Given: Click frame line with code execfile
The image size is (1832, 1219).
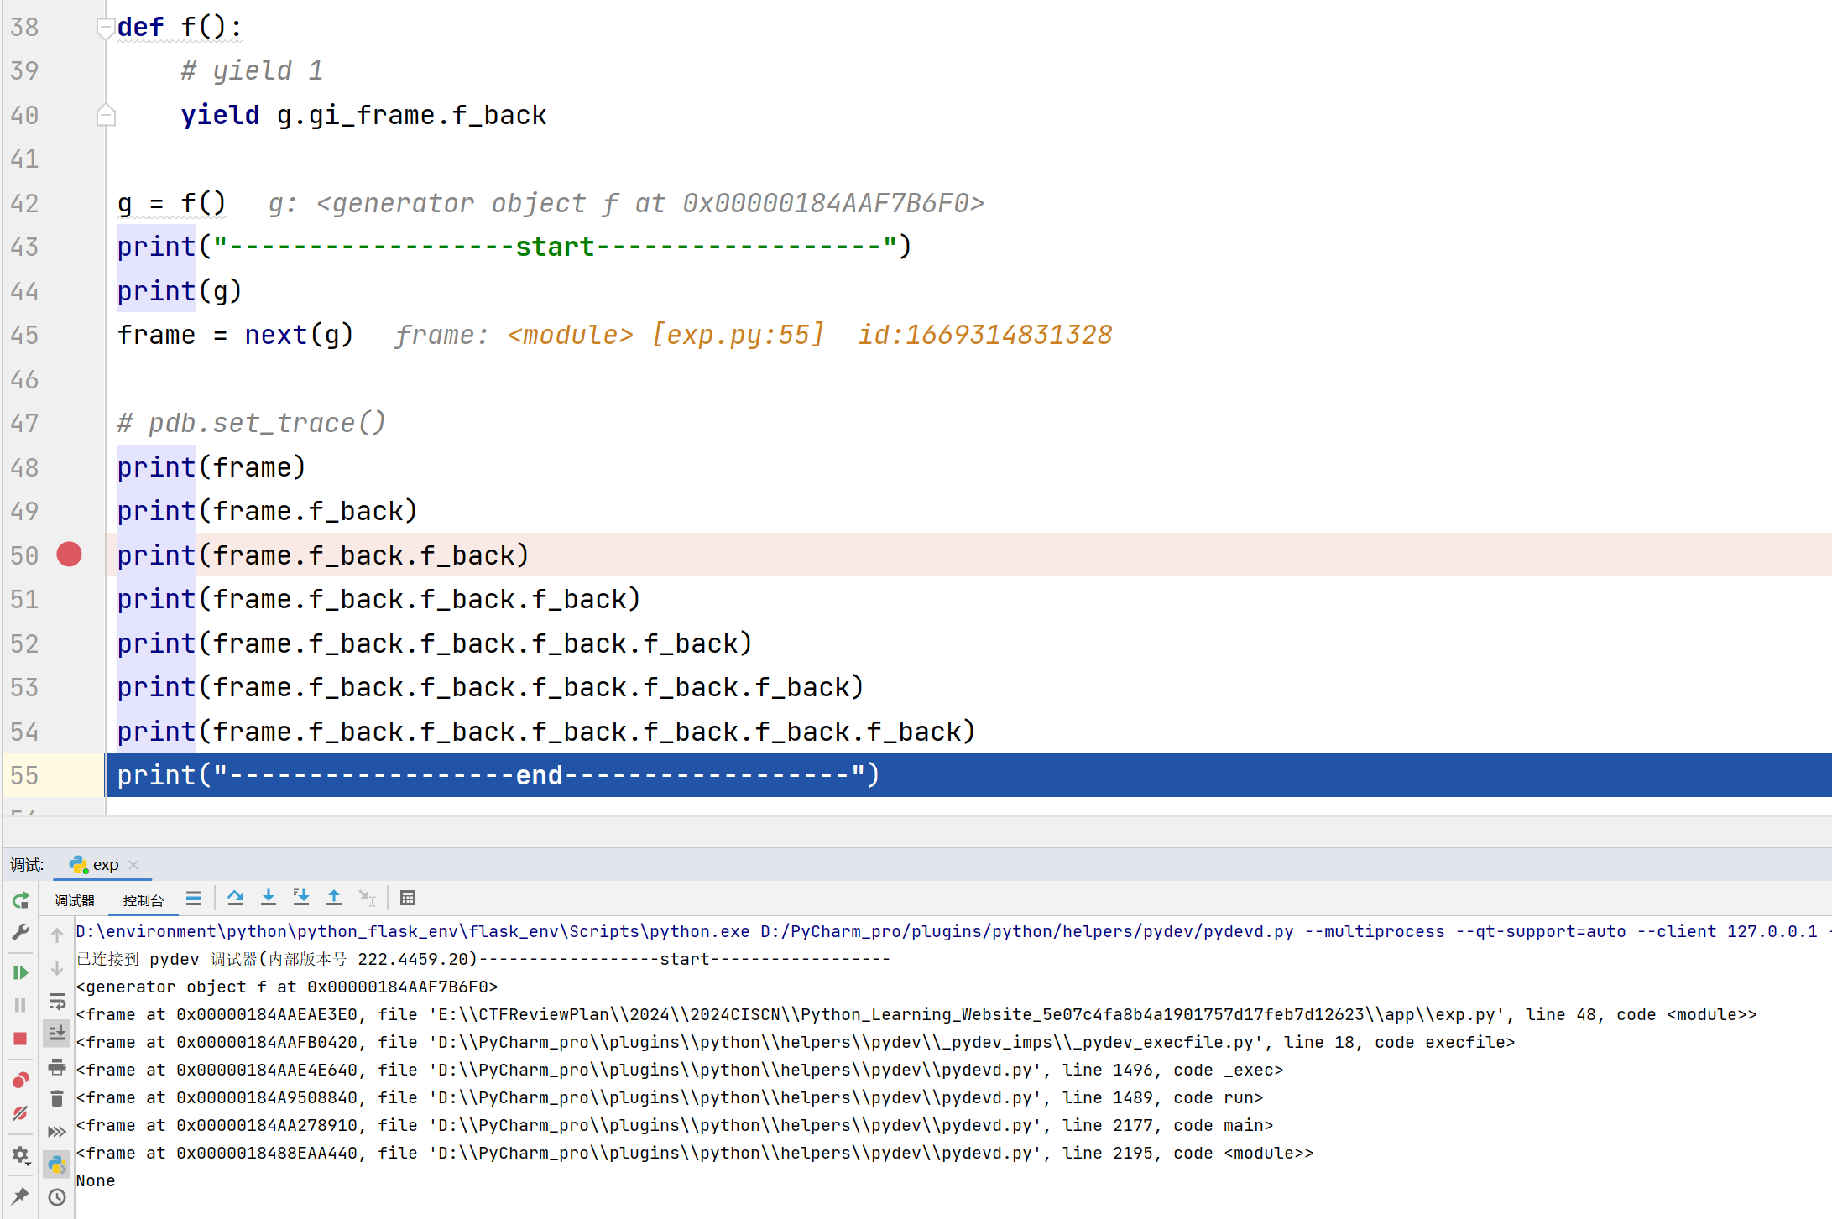Looking at the screenshot, I should 796,1042.
